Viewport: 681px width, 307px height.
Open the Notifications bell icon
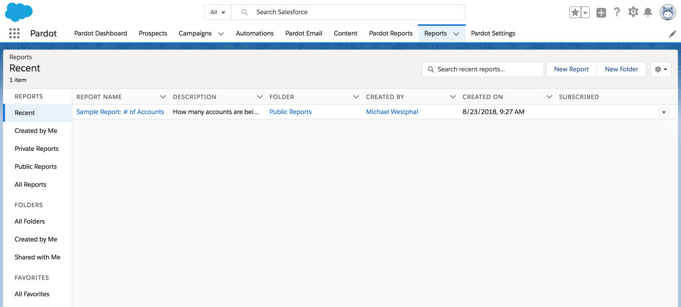click(648, 12)
